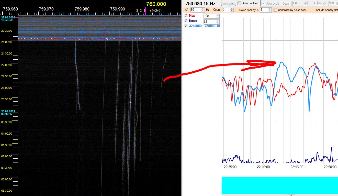
Task: Click the Noise floor by % field
Action: tap(264, 10)
